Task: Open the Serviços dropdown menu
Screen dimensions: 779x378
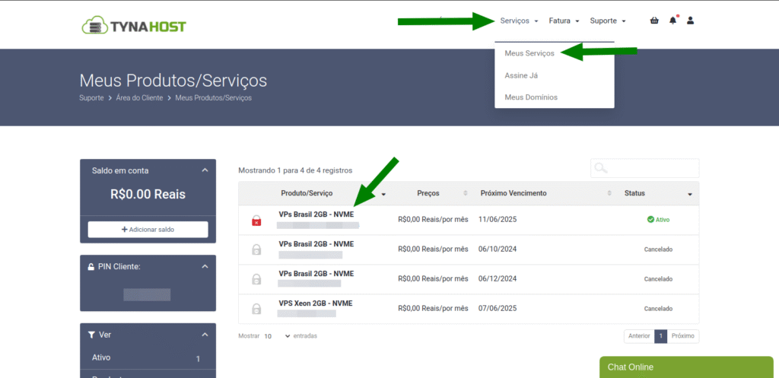Action: [519, 21]
